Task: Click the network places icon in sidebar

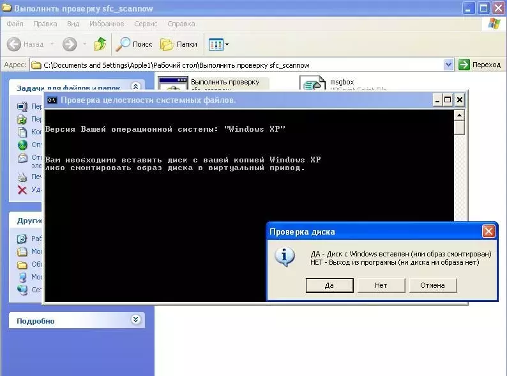Action: [x=22, y=290]
